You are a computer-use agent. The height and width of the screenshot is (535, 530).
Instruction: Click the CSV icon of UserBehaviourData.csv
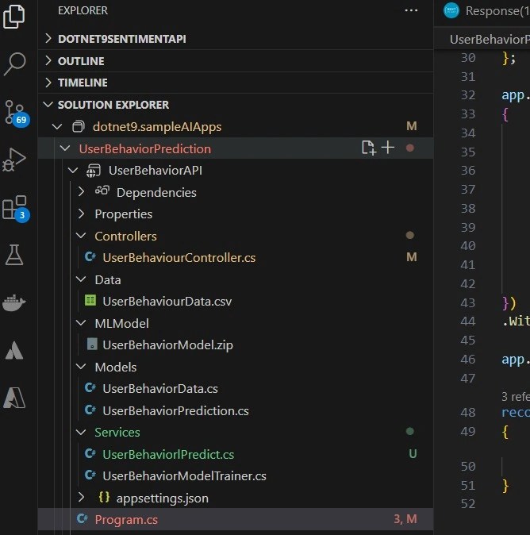tap(90, 300)
